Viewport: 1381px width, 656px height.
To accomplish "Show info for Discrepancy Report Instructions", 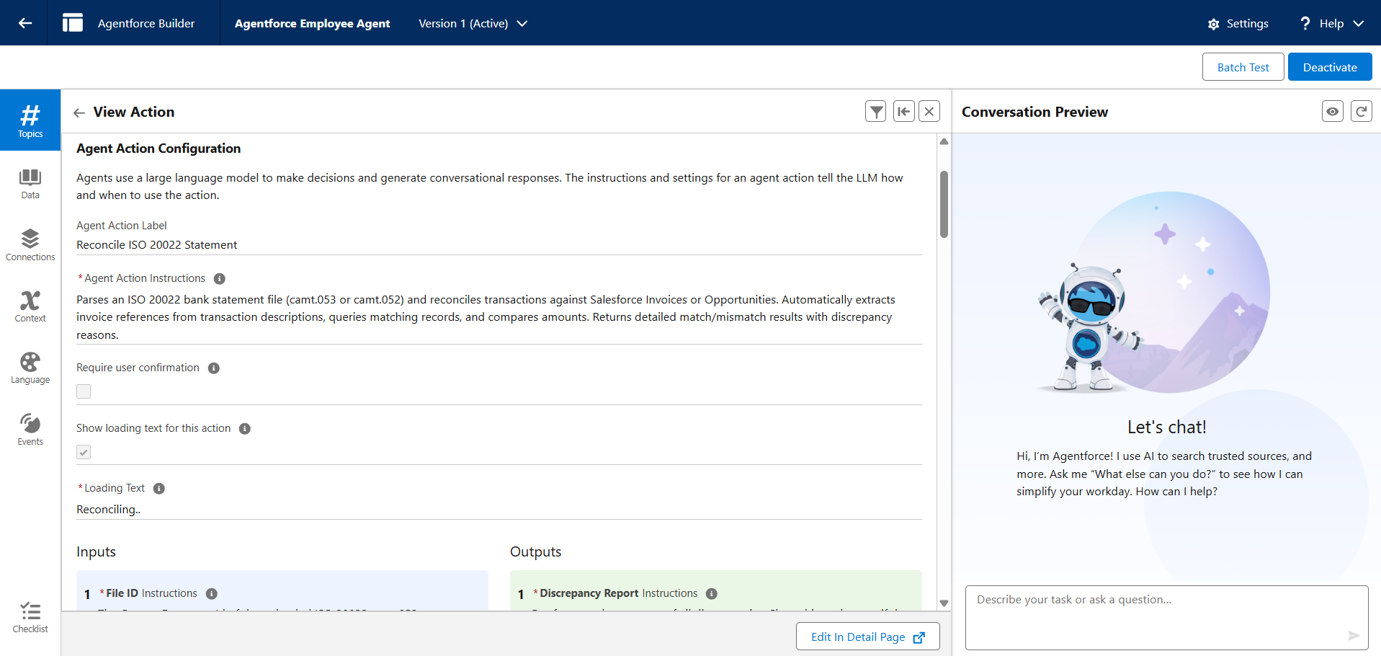I will tap(712, 594).
